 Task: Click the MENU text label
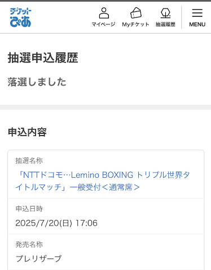click(197, 24)
